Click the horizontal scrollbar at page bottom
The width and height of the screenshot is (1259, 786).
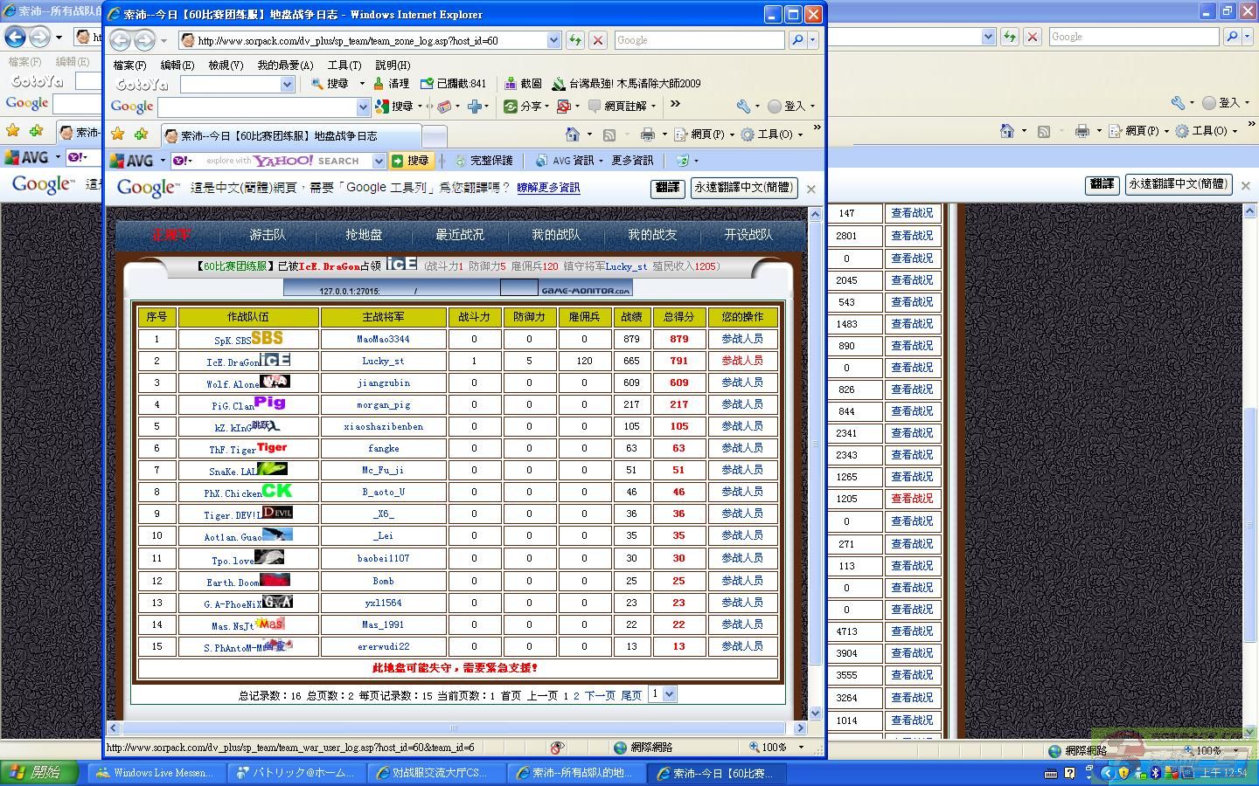pyautogui.click(x=455, y=727)
